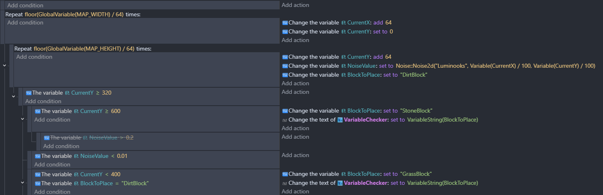Click variable icon of NoiseValue < 0.01 condition
Image resolution: width=603 pixels, height=195 pixels.
[x=38, y=156]
